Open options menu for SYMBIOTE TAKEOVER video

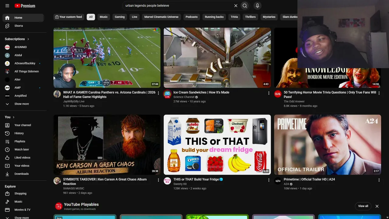pos(158,180)
